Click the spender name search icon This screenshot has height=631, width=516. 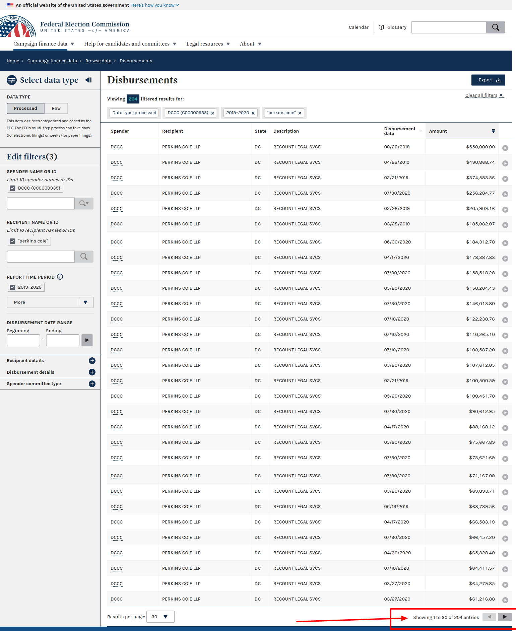84,203
